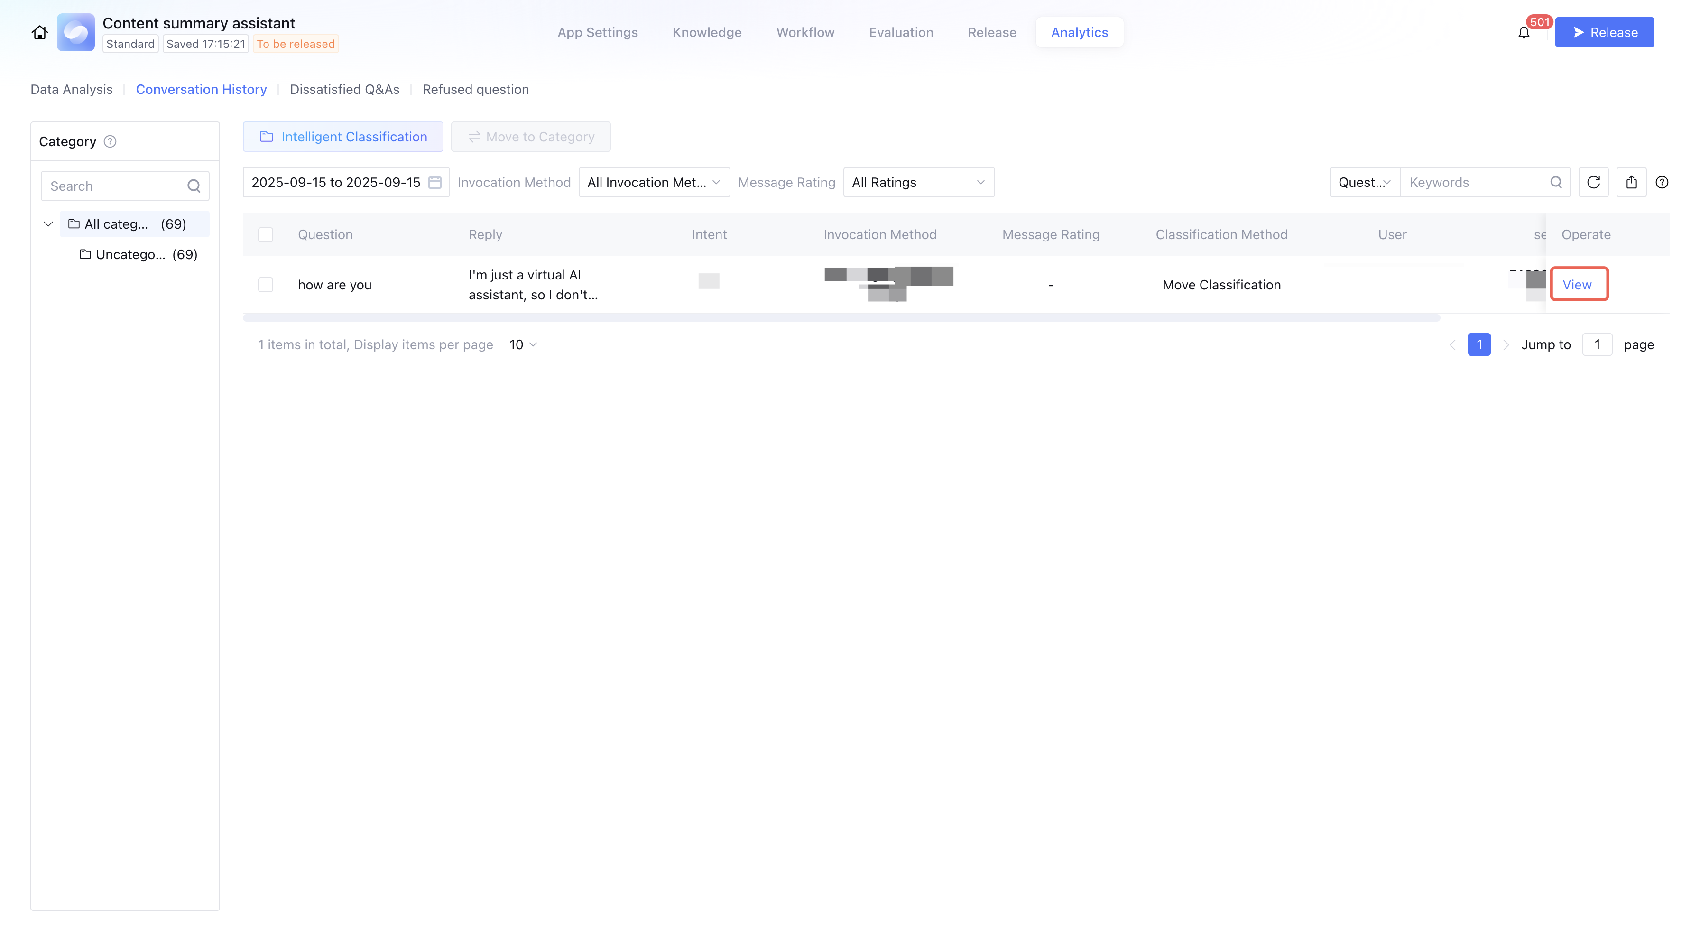Image resolution: width=1700 pixels, height=947 pixels.
Task: Check the 'how are you' row checkbox
Action: (x=265, y=284)
